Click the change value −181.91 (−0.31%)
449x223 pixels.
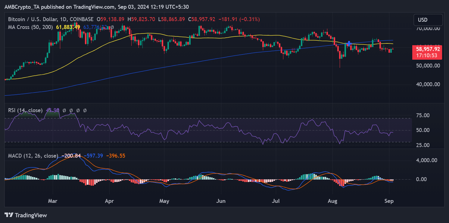(239, 19)
